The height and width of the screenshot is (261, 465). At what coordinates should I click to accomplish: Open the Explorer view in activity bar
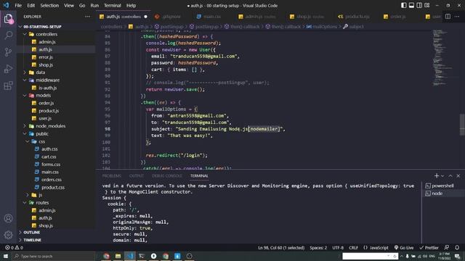tap(8, 19)
